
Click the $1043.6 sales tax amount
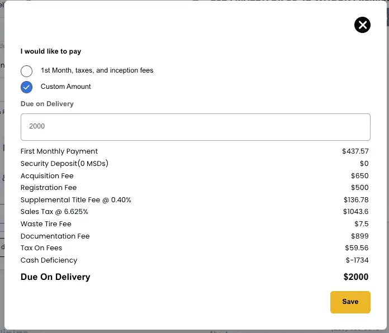pyautogui.click(x=356, y=212)
